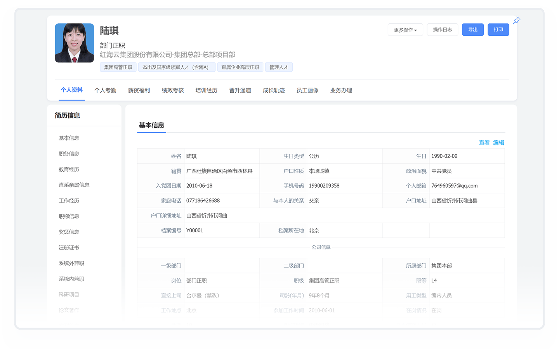Select the 成长轨迹 tab
This screenshot has height=349, width=559.
(274, 90)
